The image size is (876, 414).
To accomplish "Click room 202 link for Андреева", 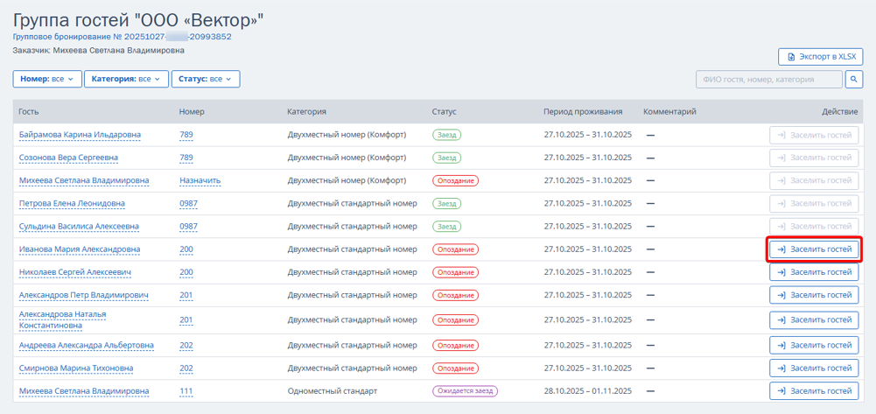I will click(186, 346).
